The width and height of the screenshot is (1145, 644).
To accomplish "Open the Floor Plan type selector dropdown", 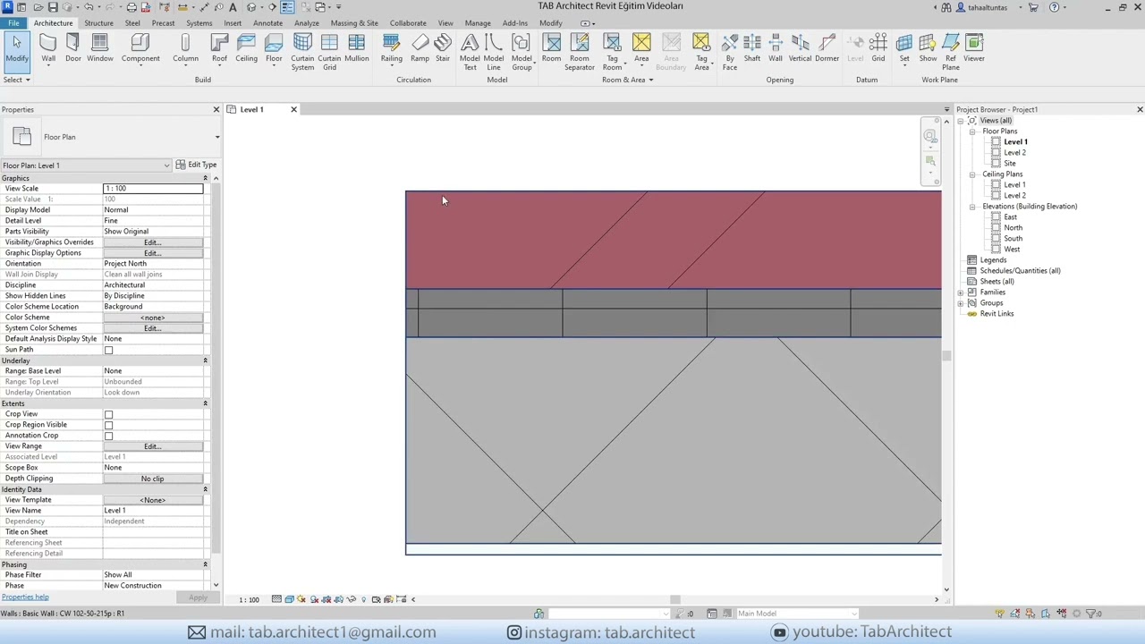I will pos(216,137).
